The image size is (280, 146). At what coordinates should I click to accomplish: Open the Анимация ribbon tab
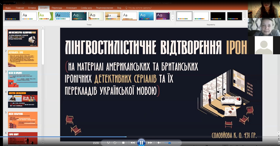coord(71,8)
